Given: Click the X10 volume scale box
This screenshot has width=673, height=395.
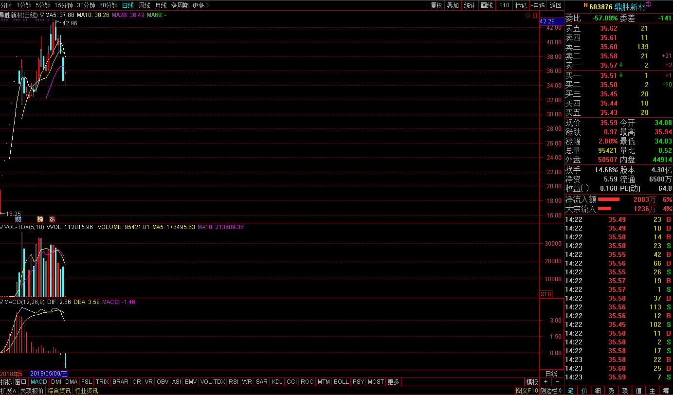Looking at the screenshot, I should pyautogui.click(x=546, y=294).
